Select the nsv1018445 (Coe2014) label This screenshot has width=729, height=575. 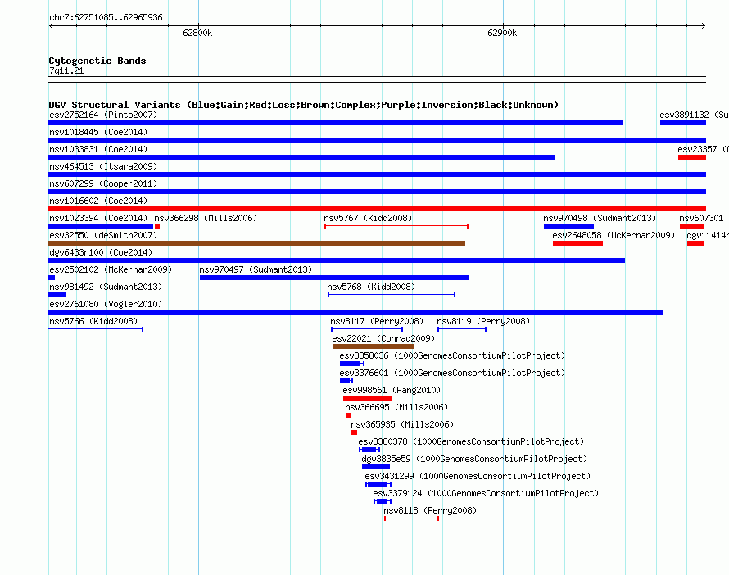[98, 132]
